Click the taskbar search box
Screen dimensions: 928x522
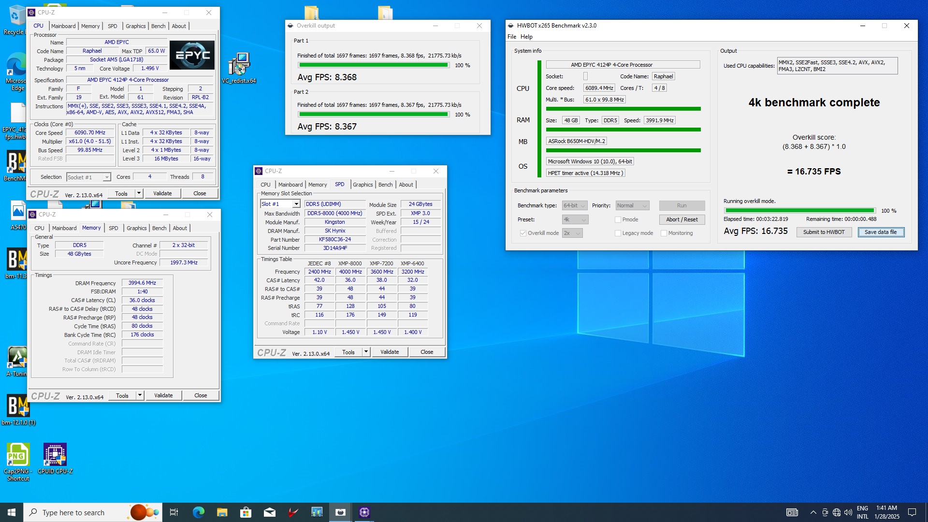[x=92, y=512]
